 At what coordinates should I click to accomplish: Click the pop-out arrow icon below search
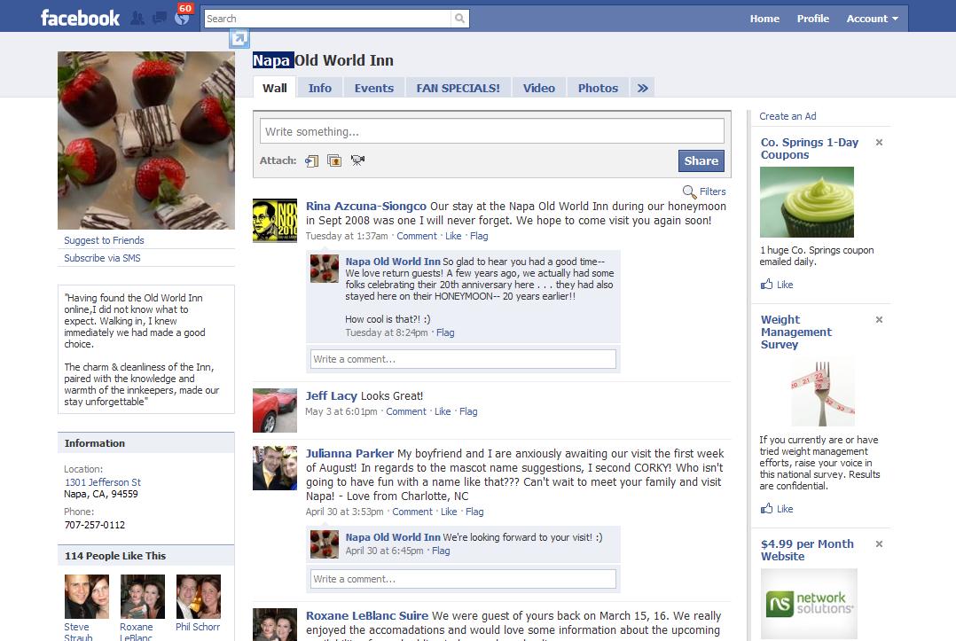(x=239, y=39)
